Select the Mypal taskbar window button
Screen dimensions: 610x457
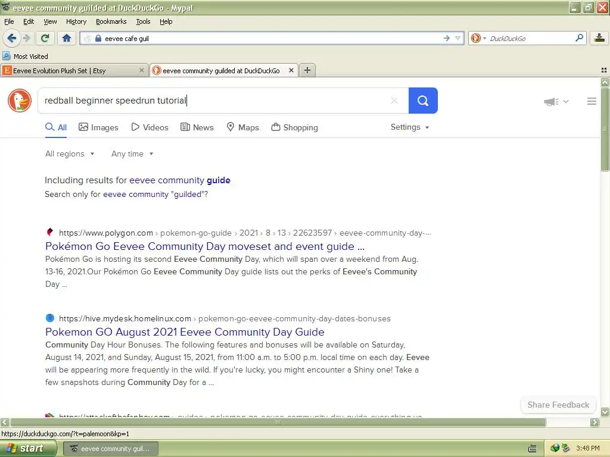pyautogui.click(x=110, y=449)
